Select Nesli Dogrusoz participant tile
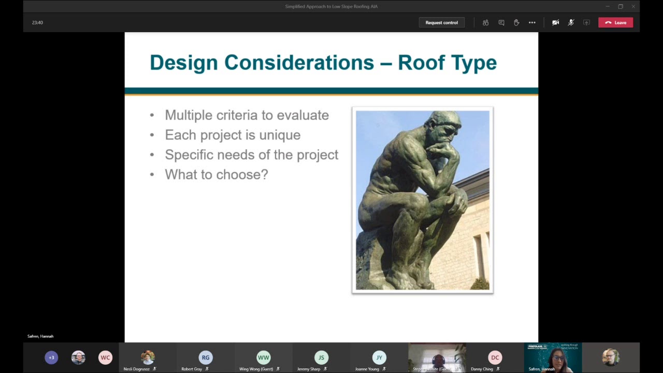The width and height of the screenshot is (663, 373). (148, 358)
